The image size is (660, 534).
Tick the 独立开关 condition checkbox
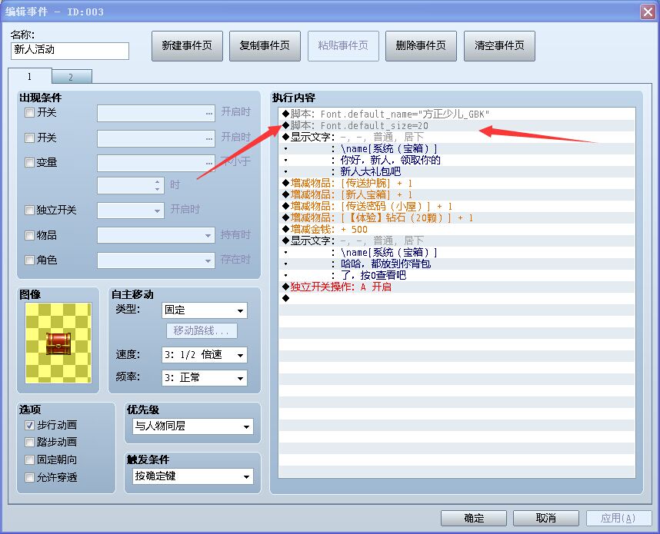[x=29, y=211]
